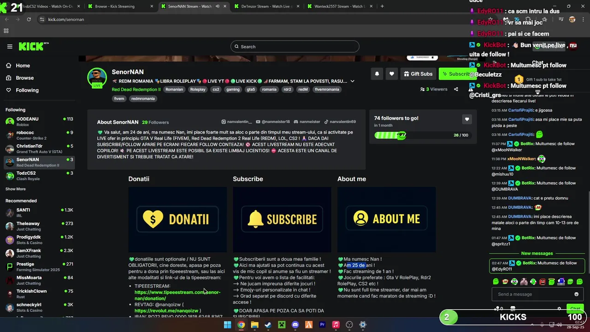This screenshot has width=590, height=332.
Task: Click the notification bell for SenorNAN
Action: click(377, 74)
